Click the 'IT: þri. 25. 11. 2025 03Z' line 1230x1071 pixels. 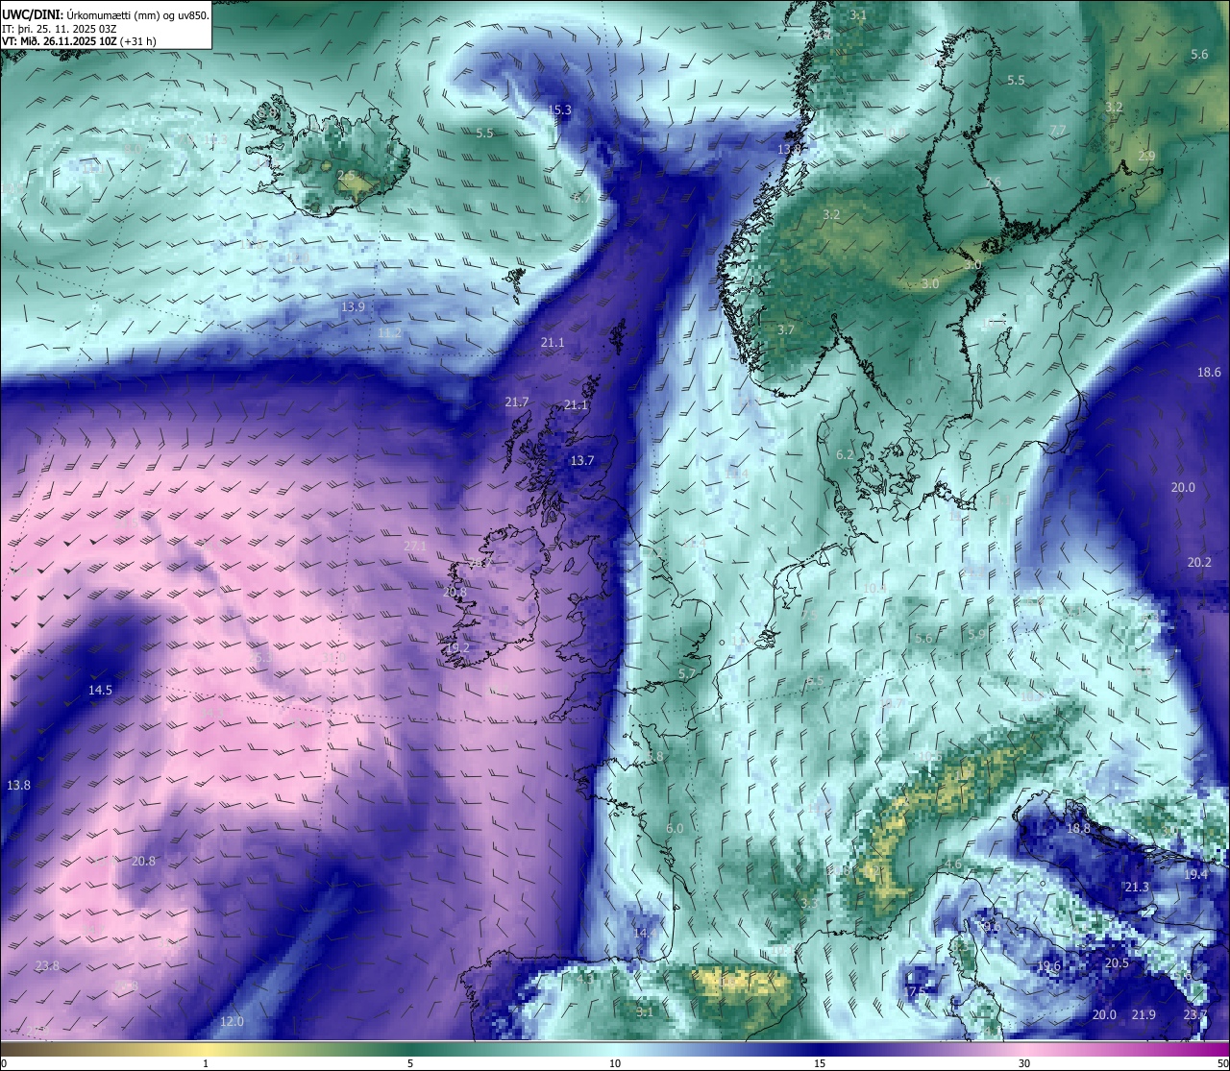point(60,28)
